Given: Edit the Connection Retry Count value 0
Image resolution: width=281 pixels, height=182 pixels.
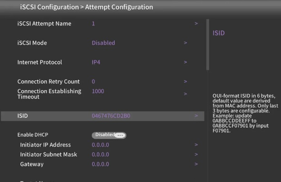Looking at the screenshot, I should 93,81.
